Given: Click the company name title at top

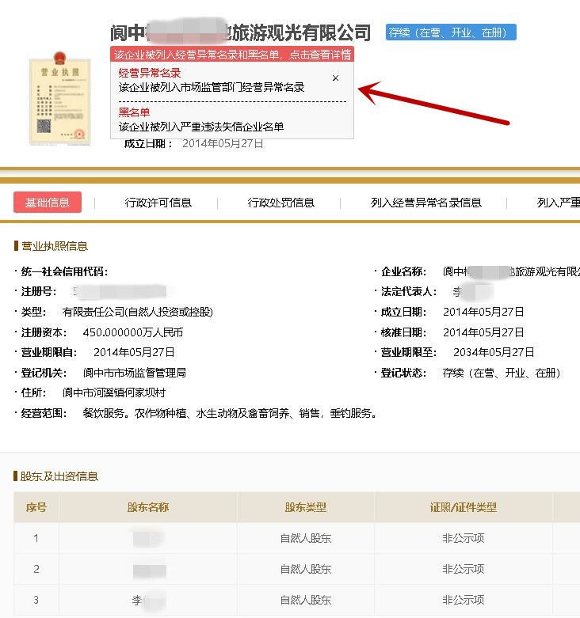Looking at the screenshot, I should pos(240,32).
